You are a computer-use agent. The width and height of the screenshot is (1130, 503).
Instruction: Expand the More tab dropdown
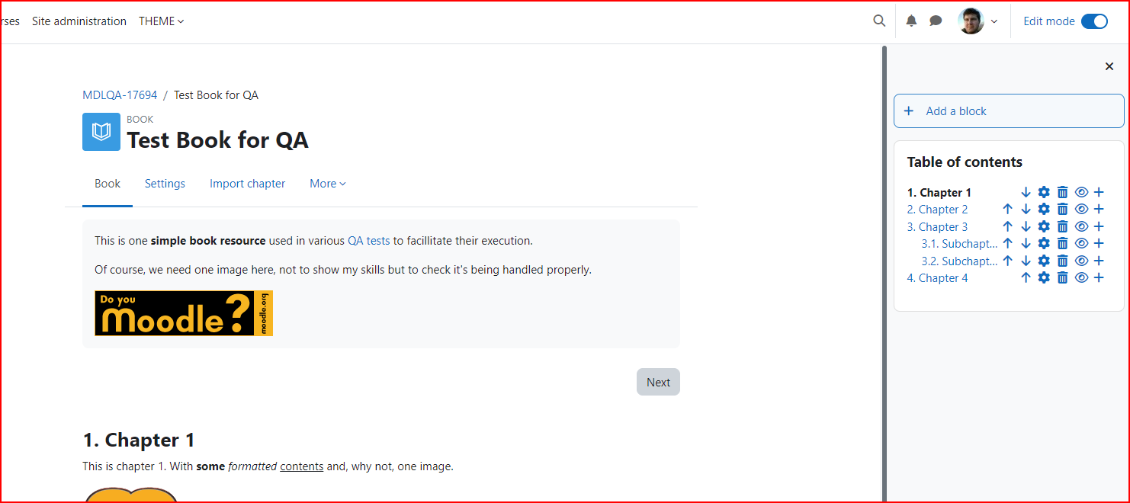click(x=328, y=184)
